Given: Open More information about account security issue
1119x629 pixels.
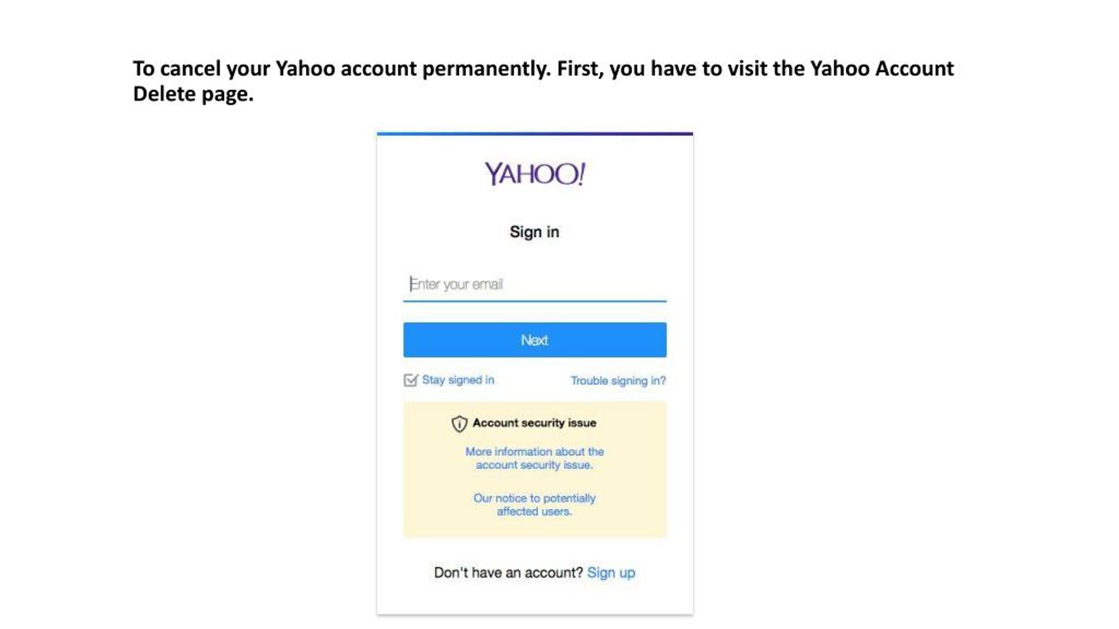Looking at the screenshot, I should (x=534, y=458).
